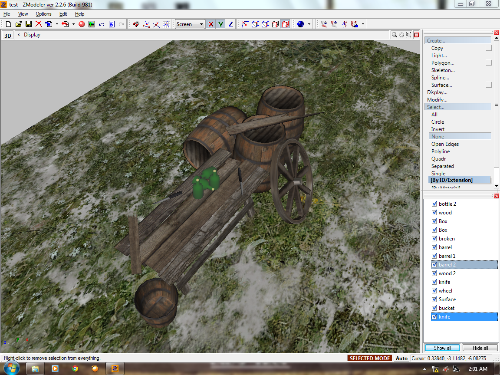
Task: Open the Display viewport menu
Action: [32, 35]
